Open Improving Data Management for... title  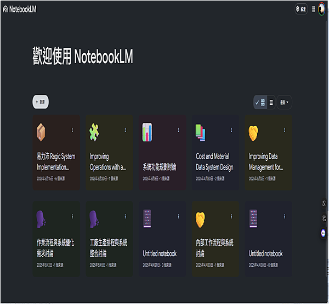click(x=266, y=162)
